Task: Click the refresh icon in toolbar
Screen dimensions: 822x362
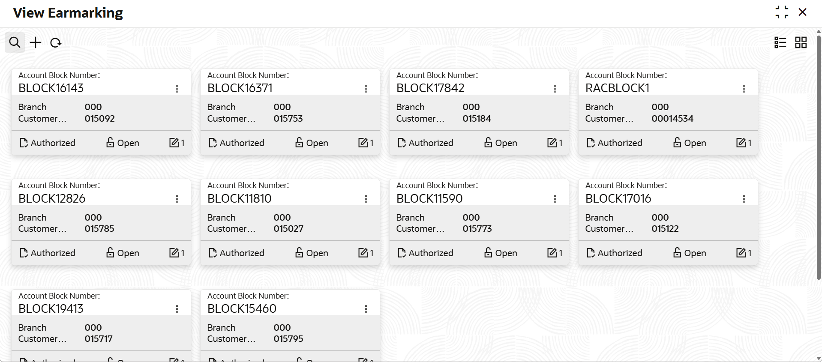Action: pyautogui.click(x=56, y=43)
